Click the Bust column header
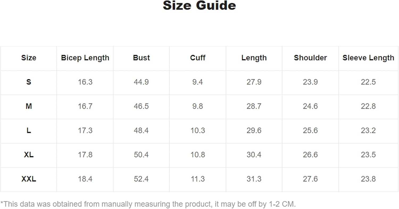The height and width of the screenshot is (209, 399). tap(141, 58)
